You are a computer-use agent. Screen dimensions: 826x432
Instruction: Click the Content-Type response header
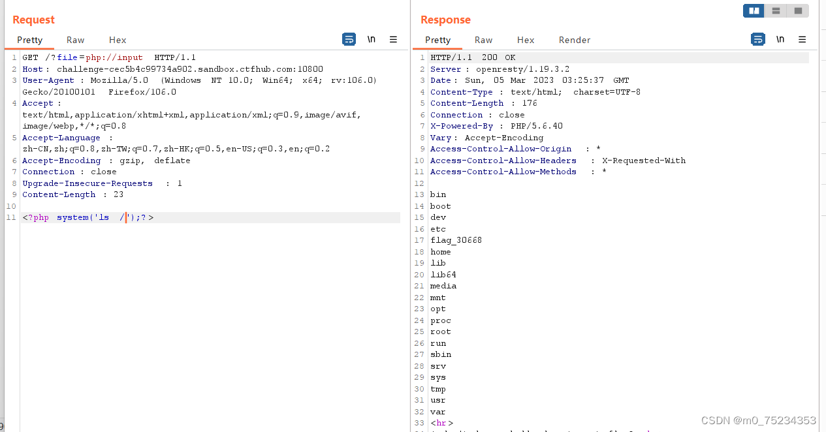click(535, 92)
